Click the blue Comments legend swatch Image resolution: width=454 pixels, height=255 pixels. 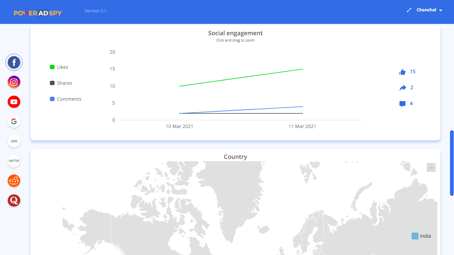click(x=52, y=99)
